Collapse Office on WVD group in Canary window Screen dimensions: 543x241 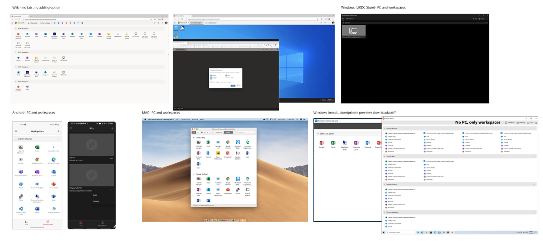318,134
